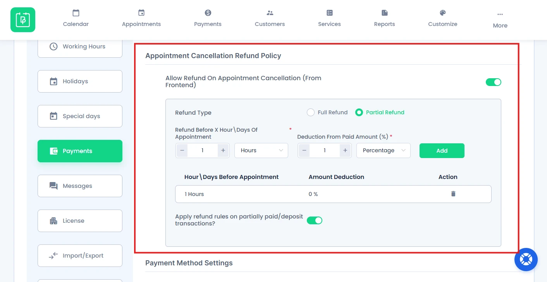Open Import/Export settings label
Image resolution: width=547 pixels, height=282 pixels.
coord(83,256)
